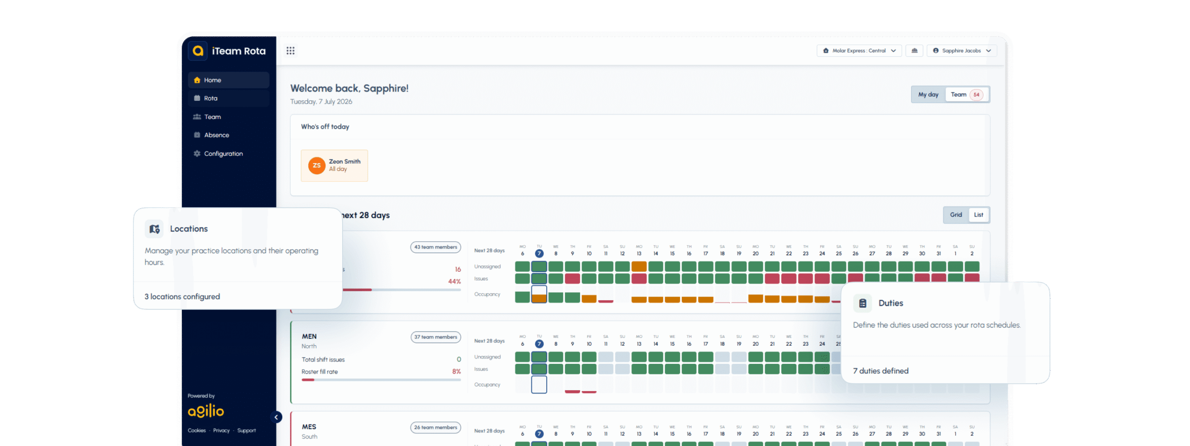Open Rota from the sidebar

pyautogui.click(x=229, y=98)
